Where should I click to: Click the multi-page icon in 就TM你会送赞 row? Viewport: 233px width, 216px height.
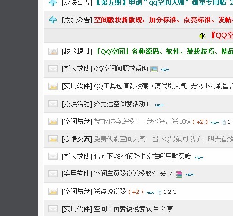[x=224, y=123]
